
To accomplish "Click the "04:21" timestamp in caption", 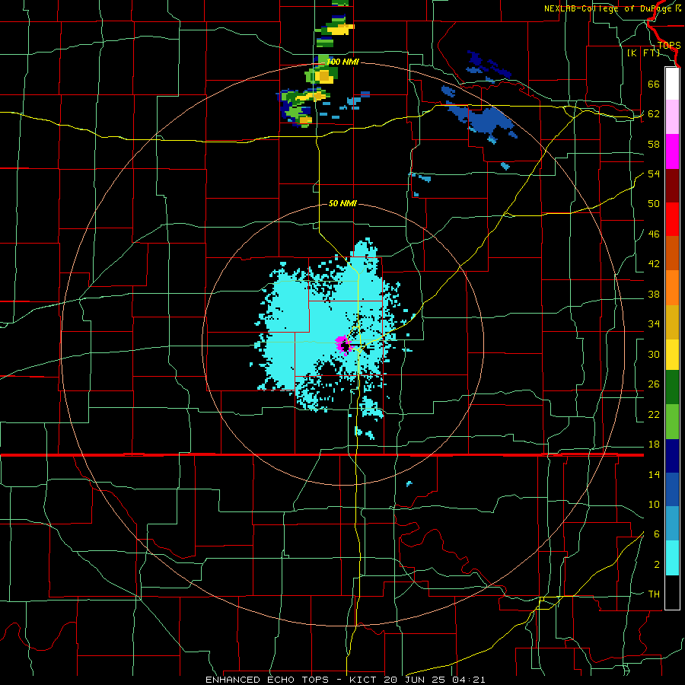I will coord(469,680).
